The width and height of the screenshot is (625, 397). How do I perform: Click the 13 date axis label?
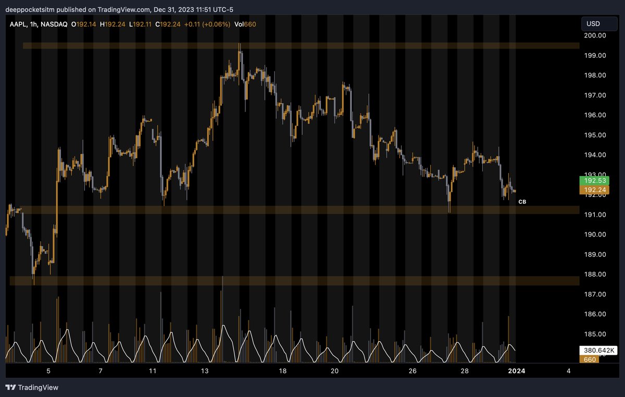coord(205,371)
